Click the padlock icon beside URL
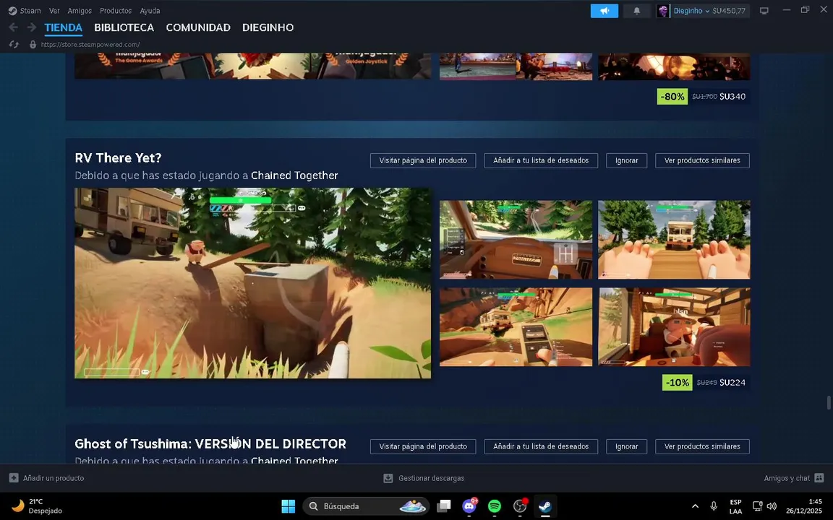Screen dimensions: 833x520 (33, 45)
